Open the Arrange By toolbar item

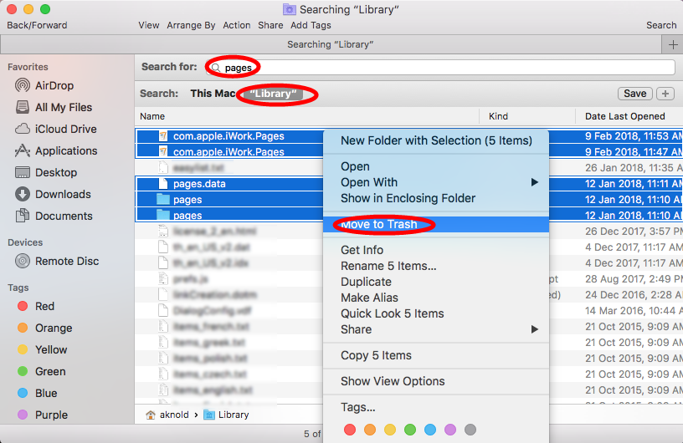(x=191, y=25)
